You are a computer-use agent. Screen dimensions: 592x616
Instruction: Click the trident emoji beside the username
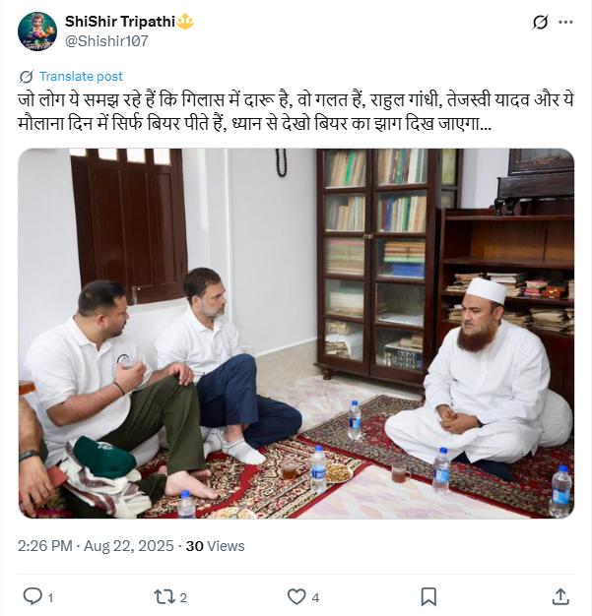pyautogui.click(x=186, y=22)
